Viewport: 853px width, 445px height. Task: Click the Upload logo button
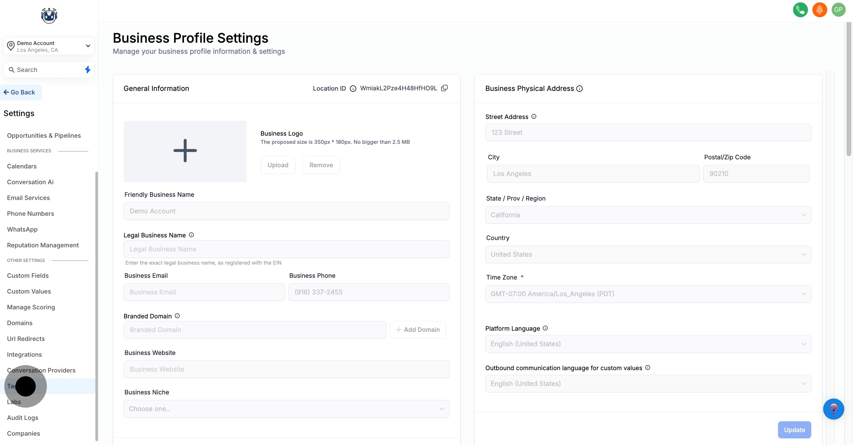[x=278, y=165]
